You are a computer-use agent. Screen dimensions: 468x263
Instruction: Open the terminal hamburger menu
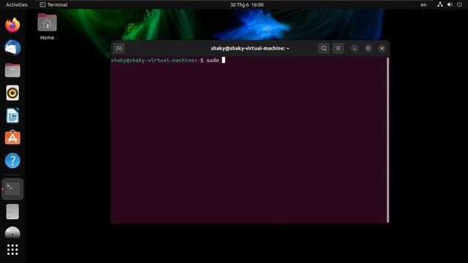pos(338,48)
